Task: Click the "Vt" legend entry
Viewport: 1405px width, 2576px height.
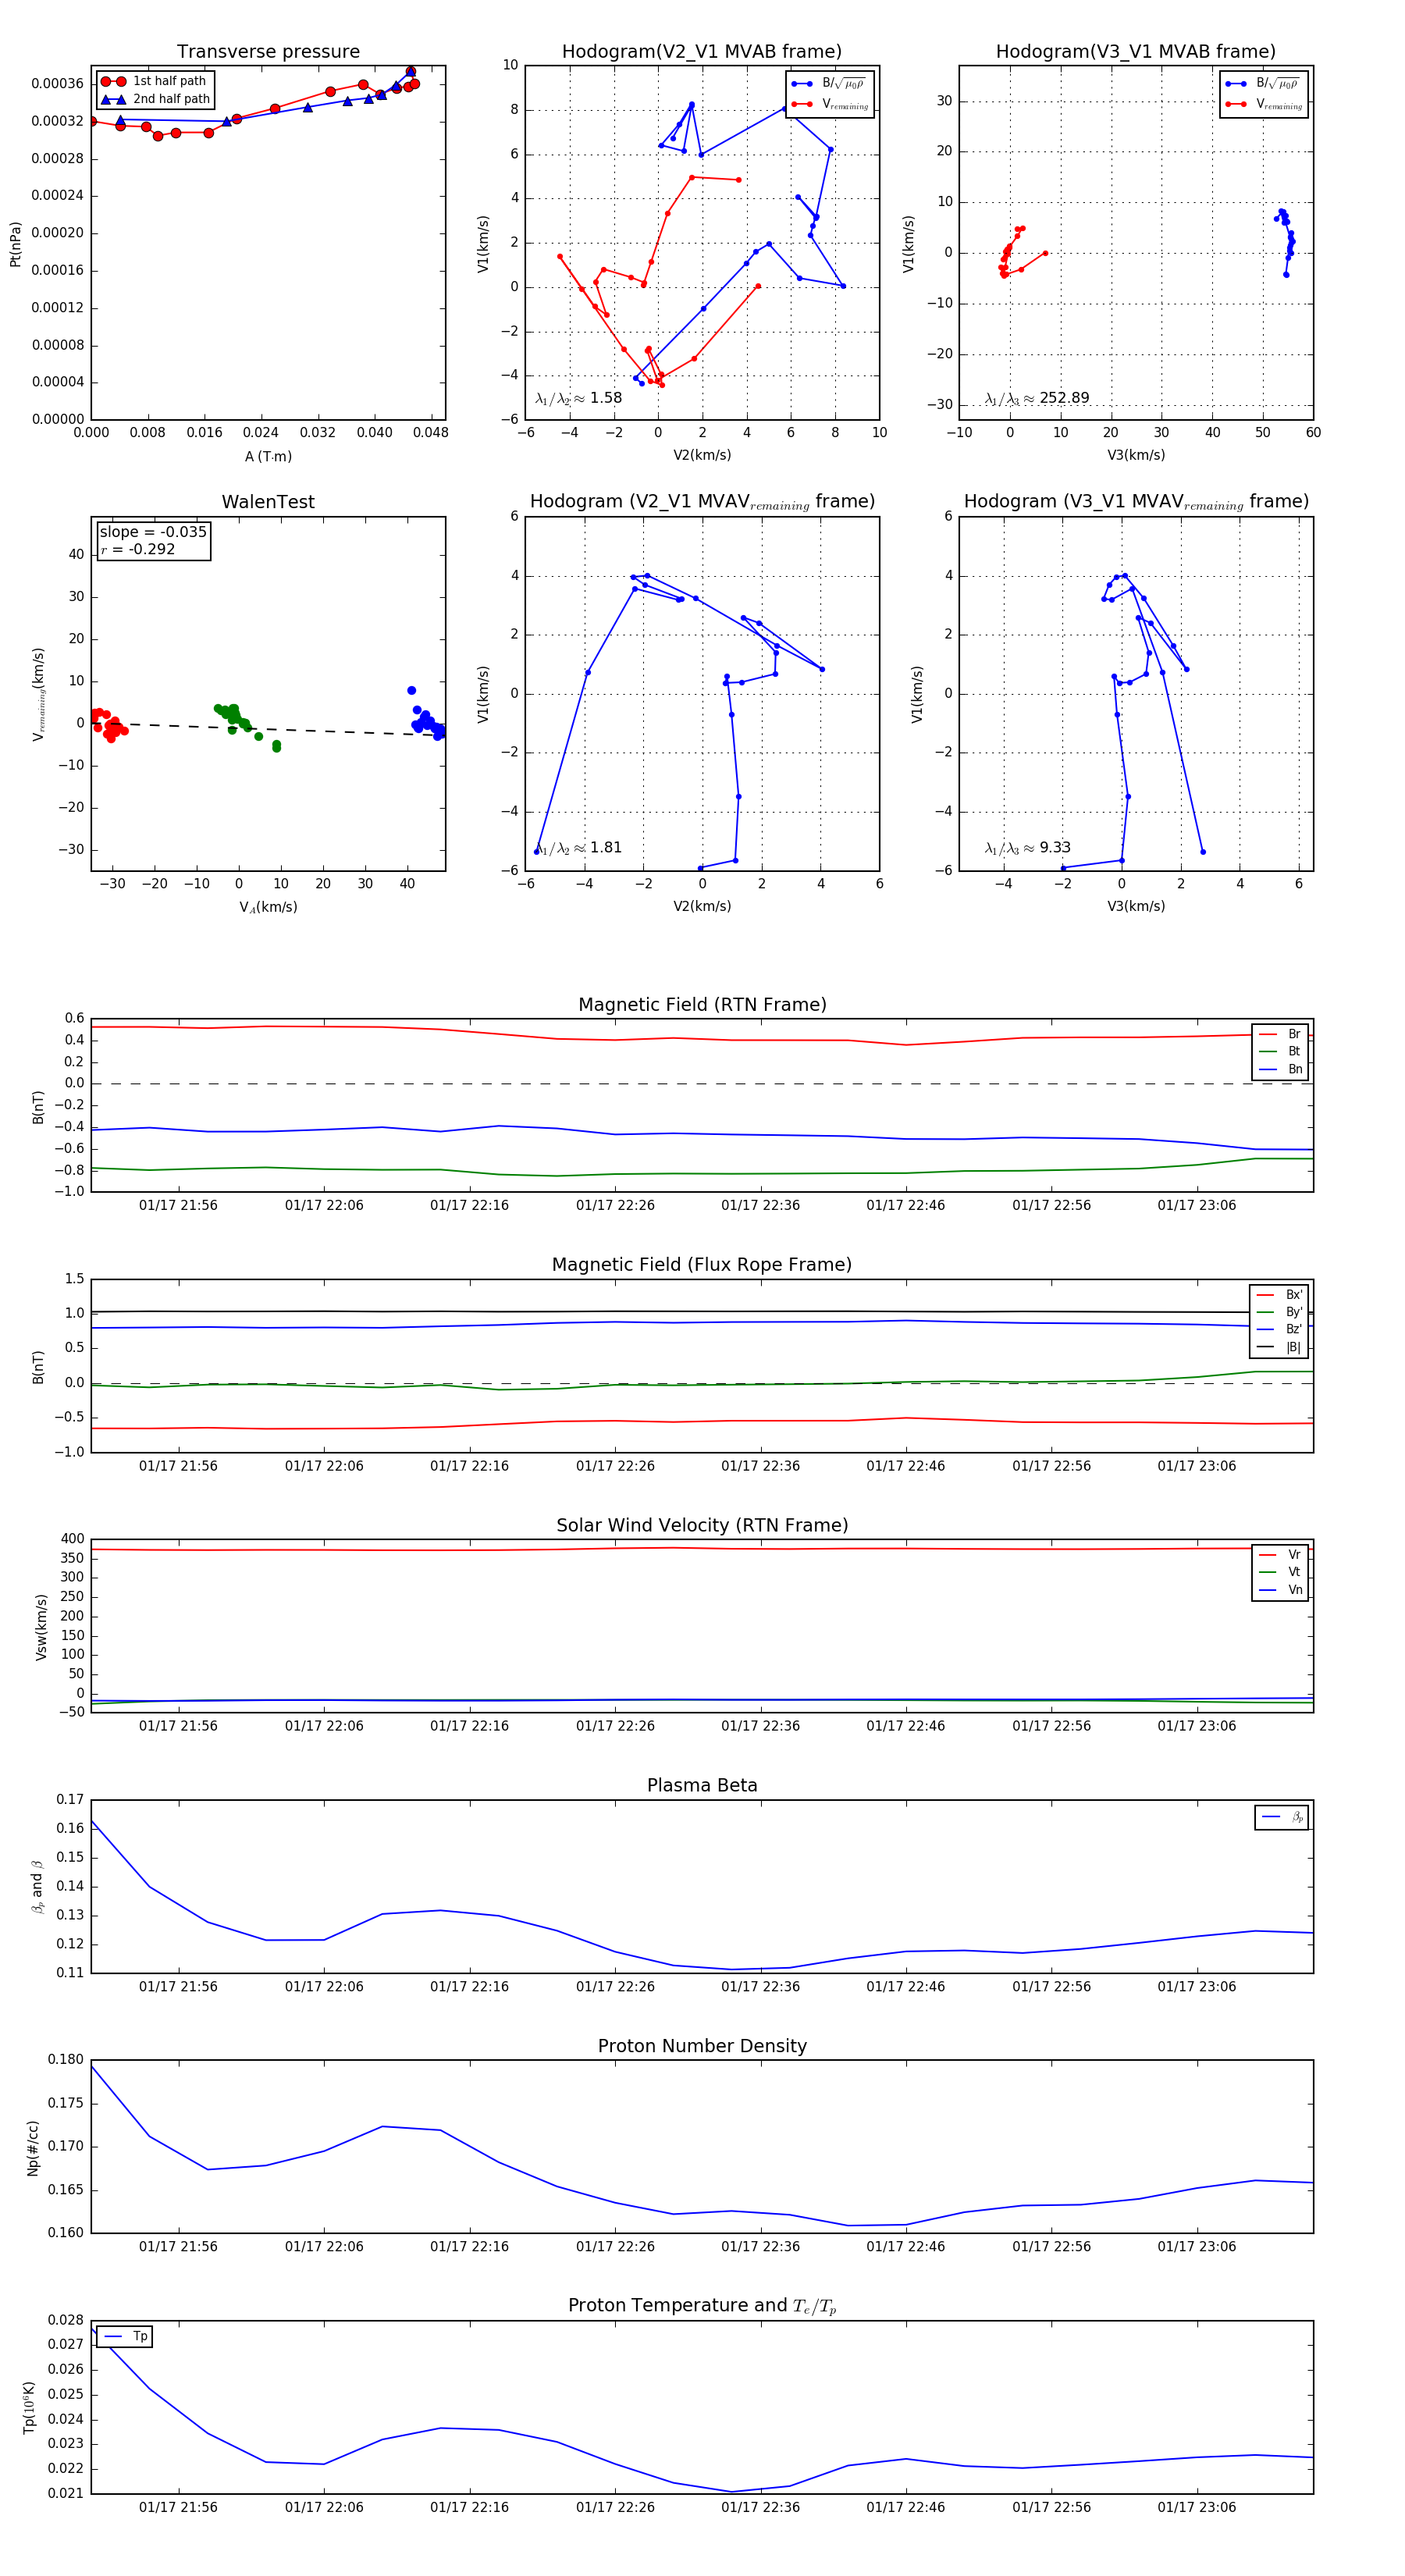Action: (x=1280, y=1572)
